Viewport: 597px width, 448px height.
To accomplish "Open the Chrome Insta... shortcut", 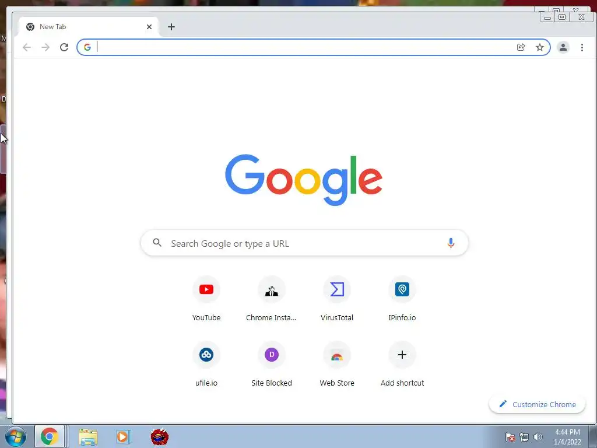I will (x=271, y=299).
